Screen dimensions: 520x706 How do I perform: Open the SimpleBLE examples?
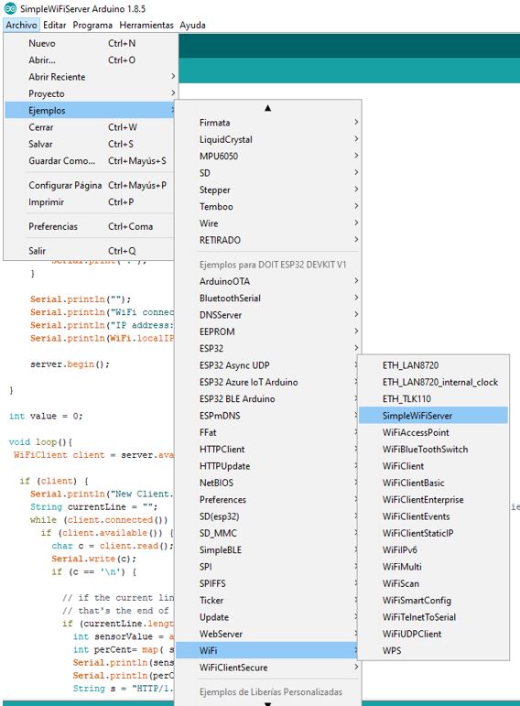(268, 550)
